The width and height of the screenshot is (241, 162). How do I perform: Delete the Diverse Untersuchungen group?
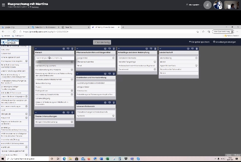tap(72, 113)
